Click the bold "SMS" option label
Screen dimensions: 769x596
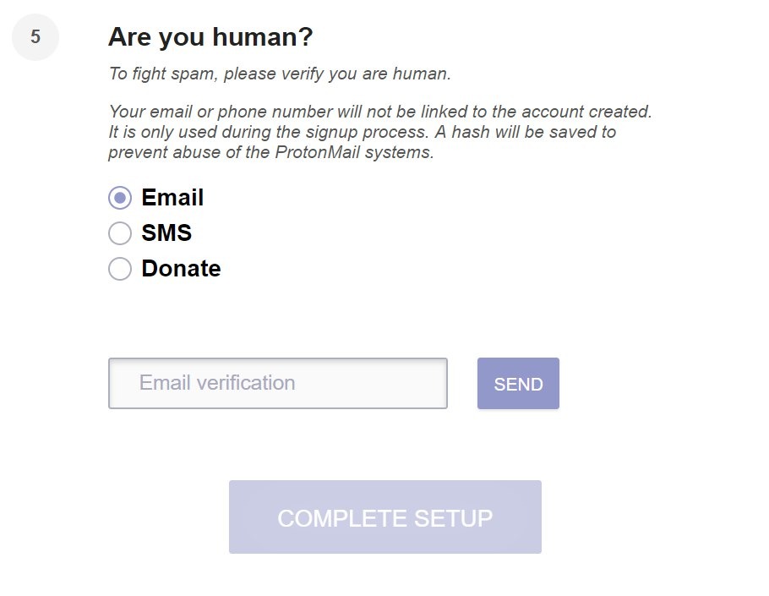click(x=166, y=233)
